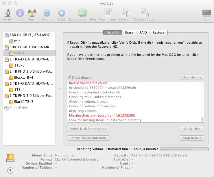Select the Black1TB-3 volume

pyautogui.click(x=29, y=102)
